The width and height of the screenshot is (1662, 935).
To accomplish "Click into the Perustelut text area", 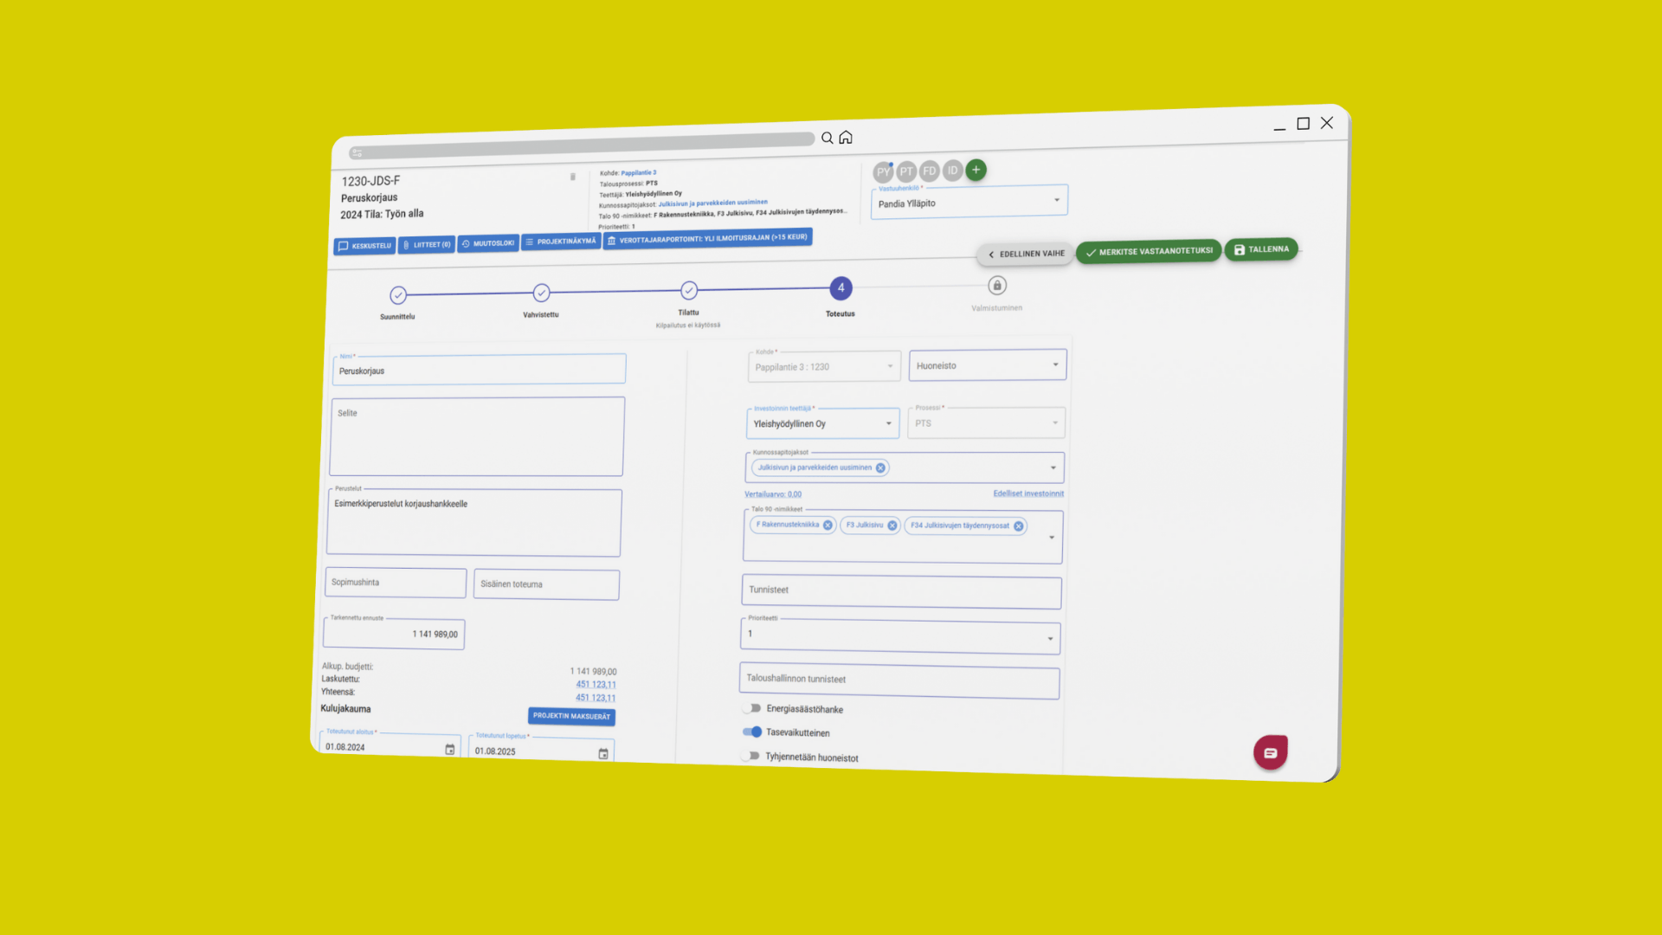I will pos(474,523).
